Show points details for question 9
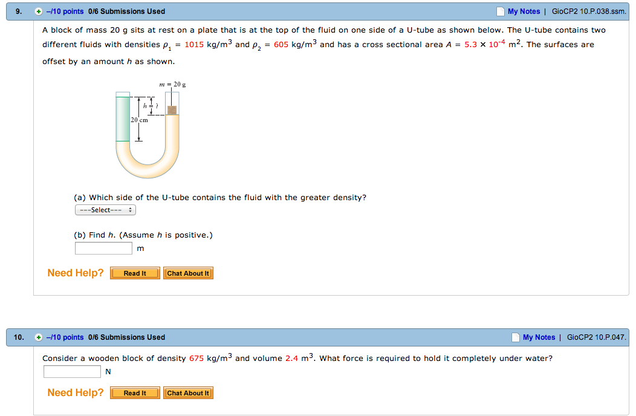 (x=65, y=11)
